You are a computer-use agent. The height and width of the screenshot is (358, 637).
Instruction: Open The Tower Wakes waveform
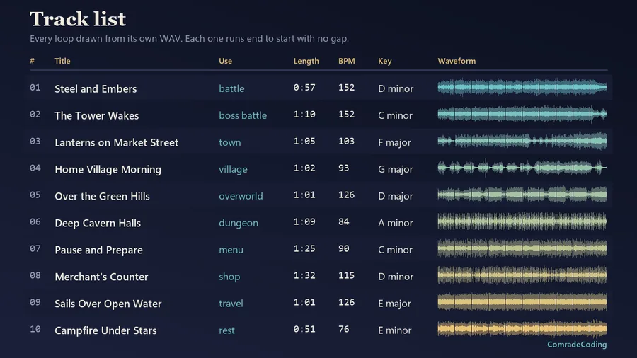point(522,114)
